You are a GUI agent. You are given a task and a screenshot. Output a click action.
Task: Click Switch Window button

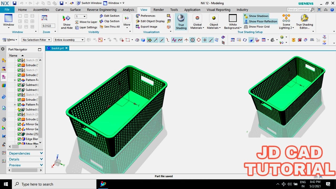click(89, 3)
